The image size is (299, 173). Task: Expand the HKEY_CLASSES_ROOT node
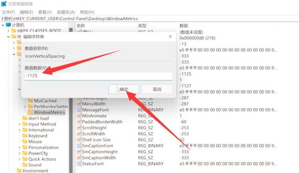pyautogui.click(x=8, y=31)
